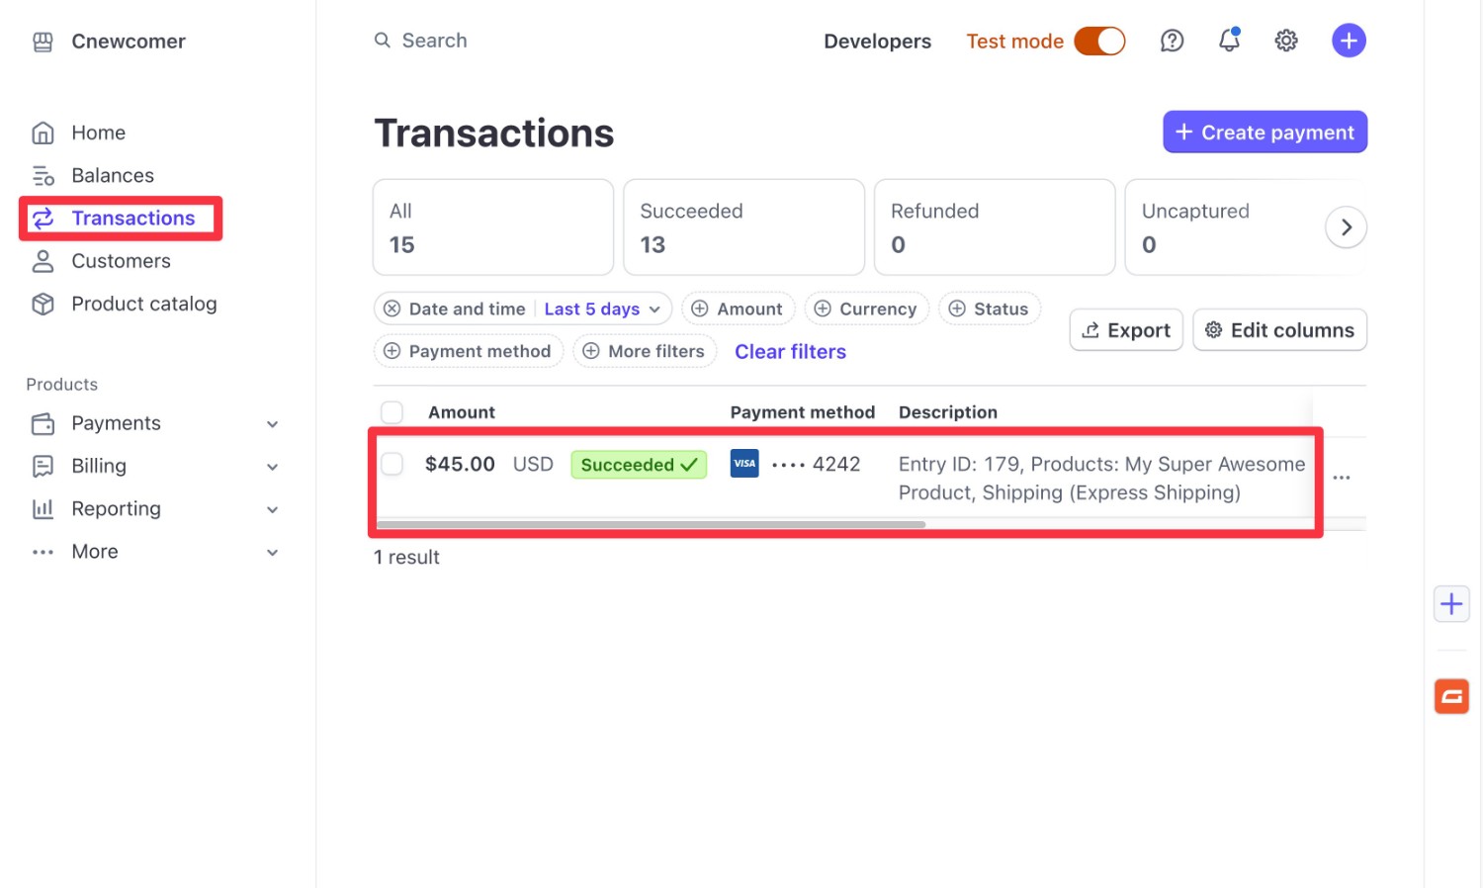Select the Customers sidebar icon

click(44, 260)
